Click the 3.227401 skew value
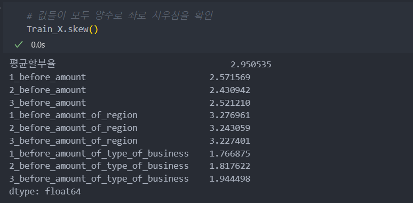This screenshot has width=413, height=203. tap(229, 140)
